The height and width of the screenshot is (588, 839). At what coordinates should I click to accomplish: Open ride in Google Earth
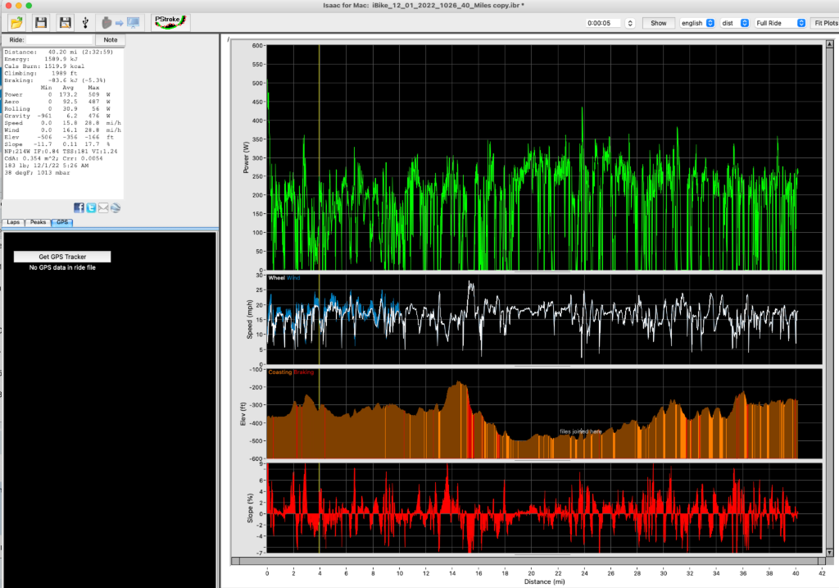click(114, 207)
